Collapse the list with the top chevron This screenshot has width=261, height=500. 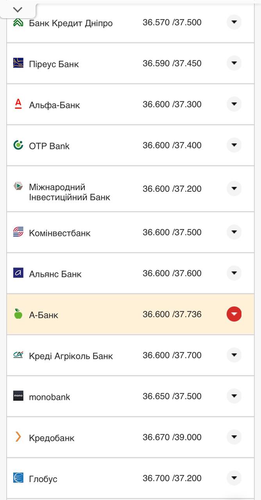tap(17, 9)
